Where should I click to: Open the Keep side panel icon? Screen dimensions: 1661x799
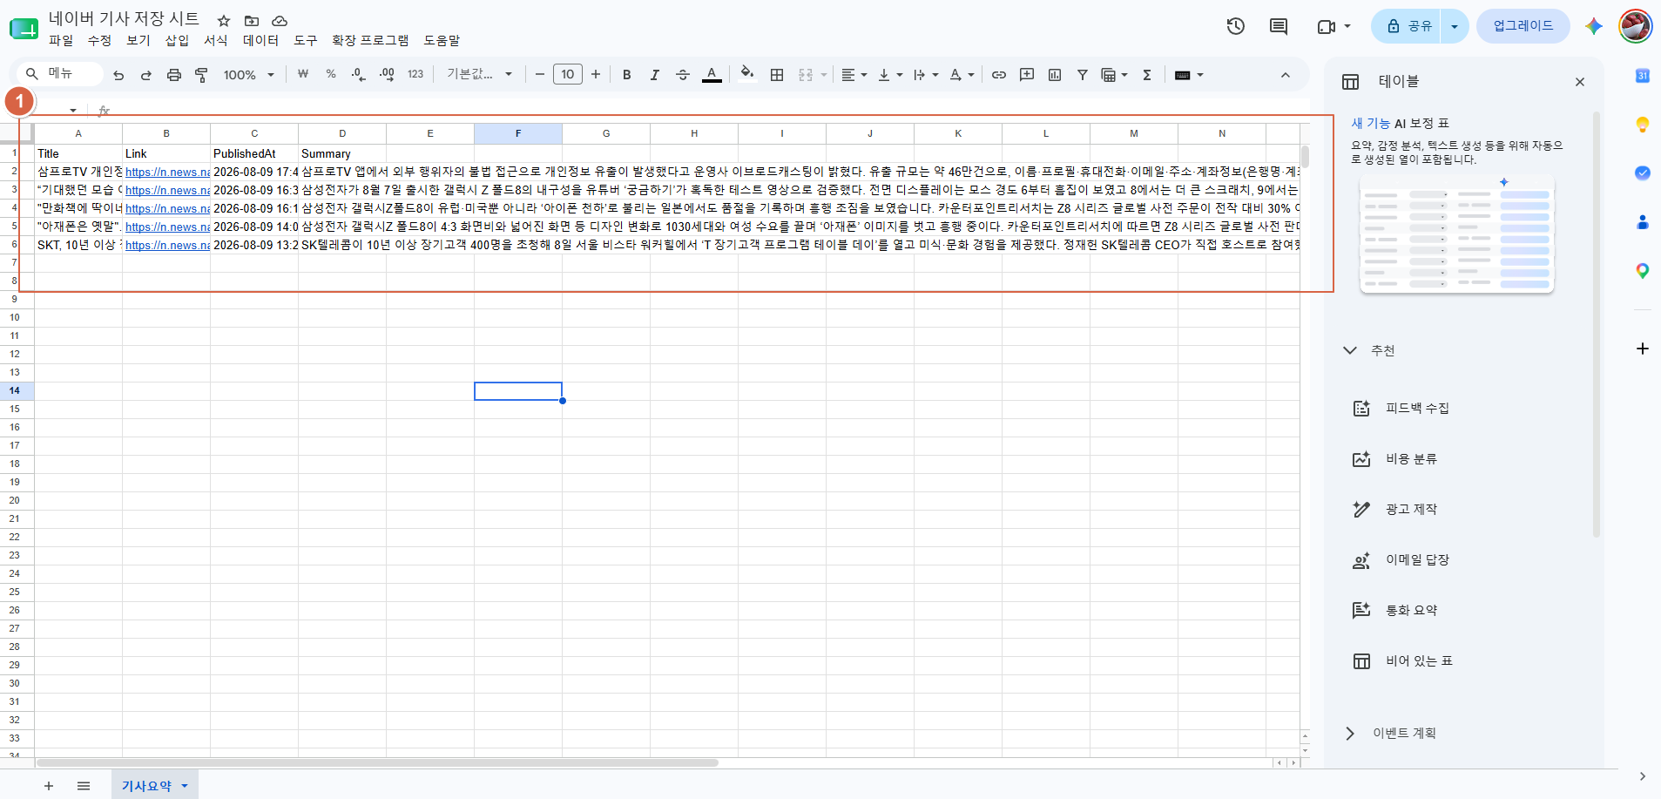pyautogui.click(x=1643, y=125)
